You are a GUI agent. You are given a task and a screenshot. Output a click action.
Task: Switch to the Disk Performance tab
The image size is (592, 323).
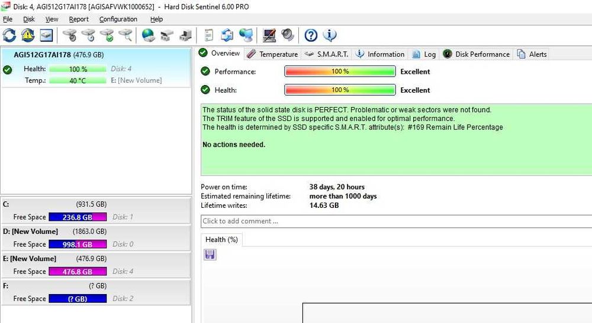click(x=477, y=54)
